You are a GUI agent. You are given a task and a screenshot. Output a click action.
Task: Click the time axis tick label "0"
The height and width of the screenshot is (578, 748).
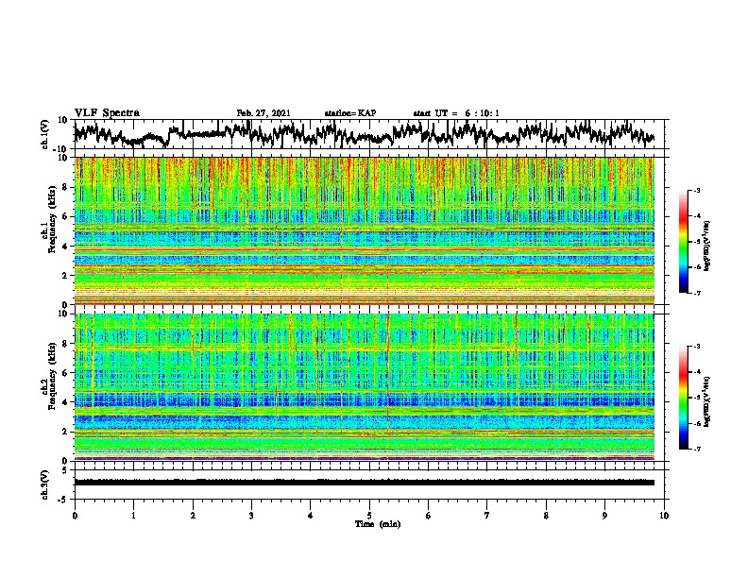pyautogui.click(x=75, y=516)
